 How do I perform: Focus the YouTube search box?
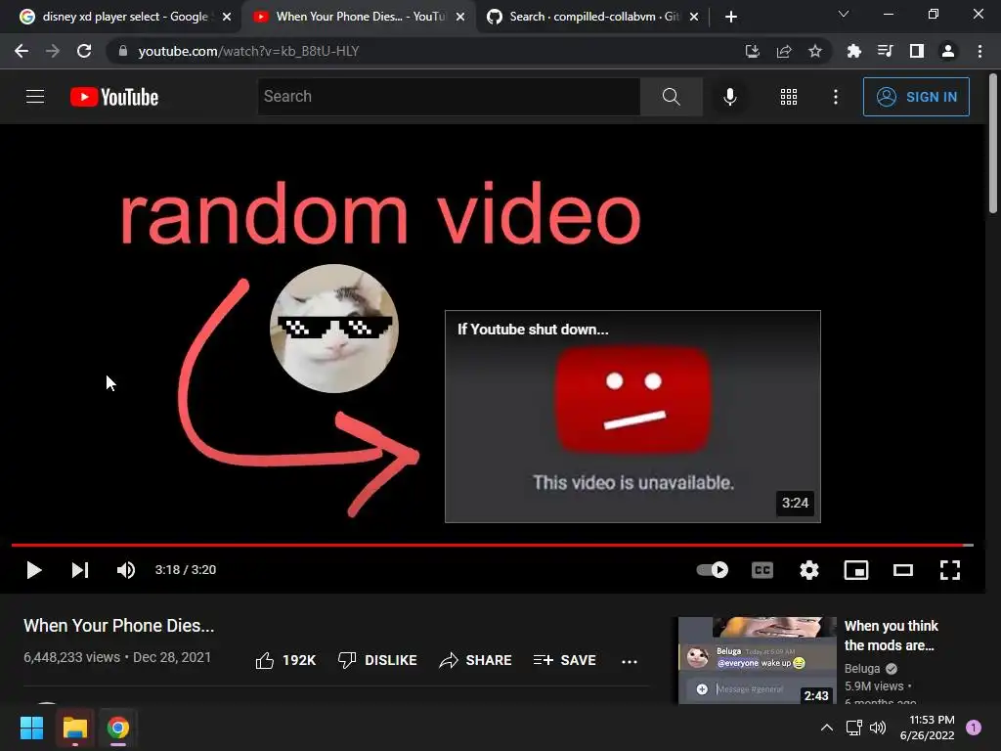(449, 97)
